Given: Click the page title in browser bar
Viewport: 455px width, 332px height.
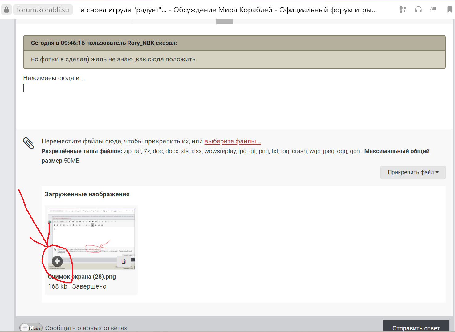Looking at the screenshot, I should click(x=229, y=10).
